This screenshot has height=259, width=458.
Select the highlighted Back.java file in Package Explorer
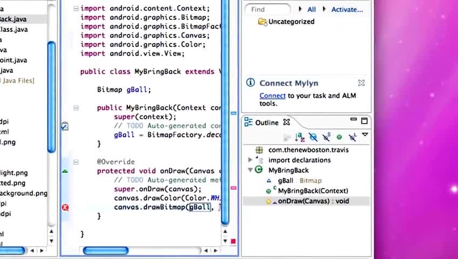[23, 19]
